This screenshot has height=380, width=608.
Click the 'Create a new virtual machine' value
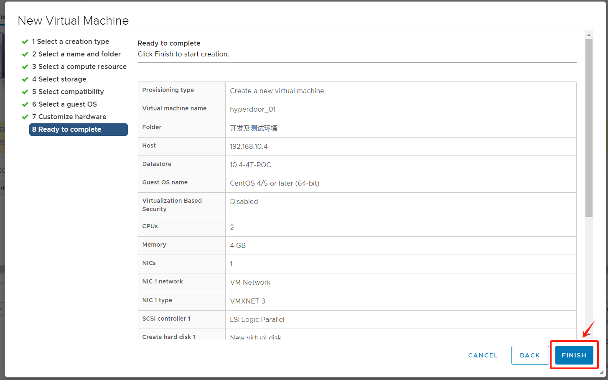[277, 91]
